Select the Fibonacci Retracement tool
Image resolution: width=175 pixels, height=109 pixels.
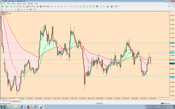click(22, 9)
